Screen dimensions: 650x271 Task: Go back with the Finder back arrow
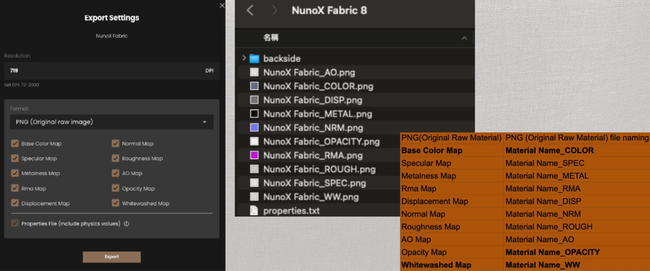(250, 10)
